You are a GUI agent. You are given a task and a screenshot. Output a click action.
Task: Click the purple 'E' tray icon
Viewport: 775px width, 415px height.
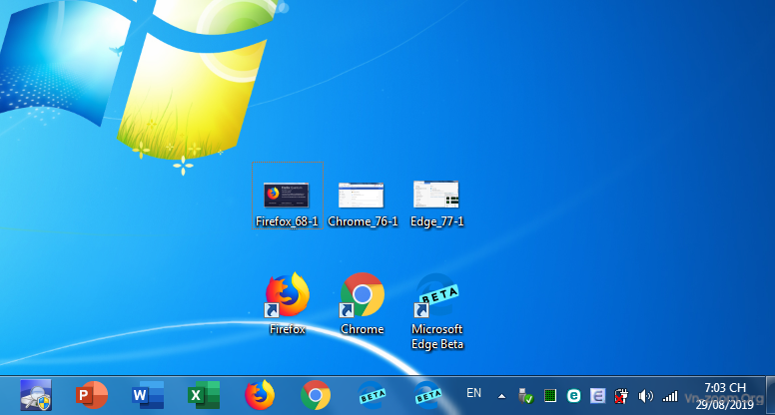[x=597, y=396]
